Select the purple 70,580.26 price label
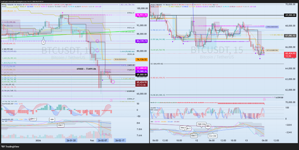This screenshot has width=299, height=150. point(142,71)
